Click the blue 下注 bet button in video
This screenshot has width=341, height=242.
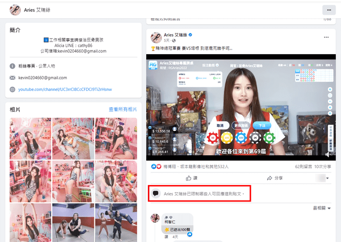(x=262, y=126)
